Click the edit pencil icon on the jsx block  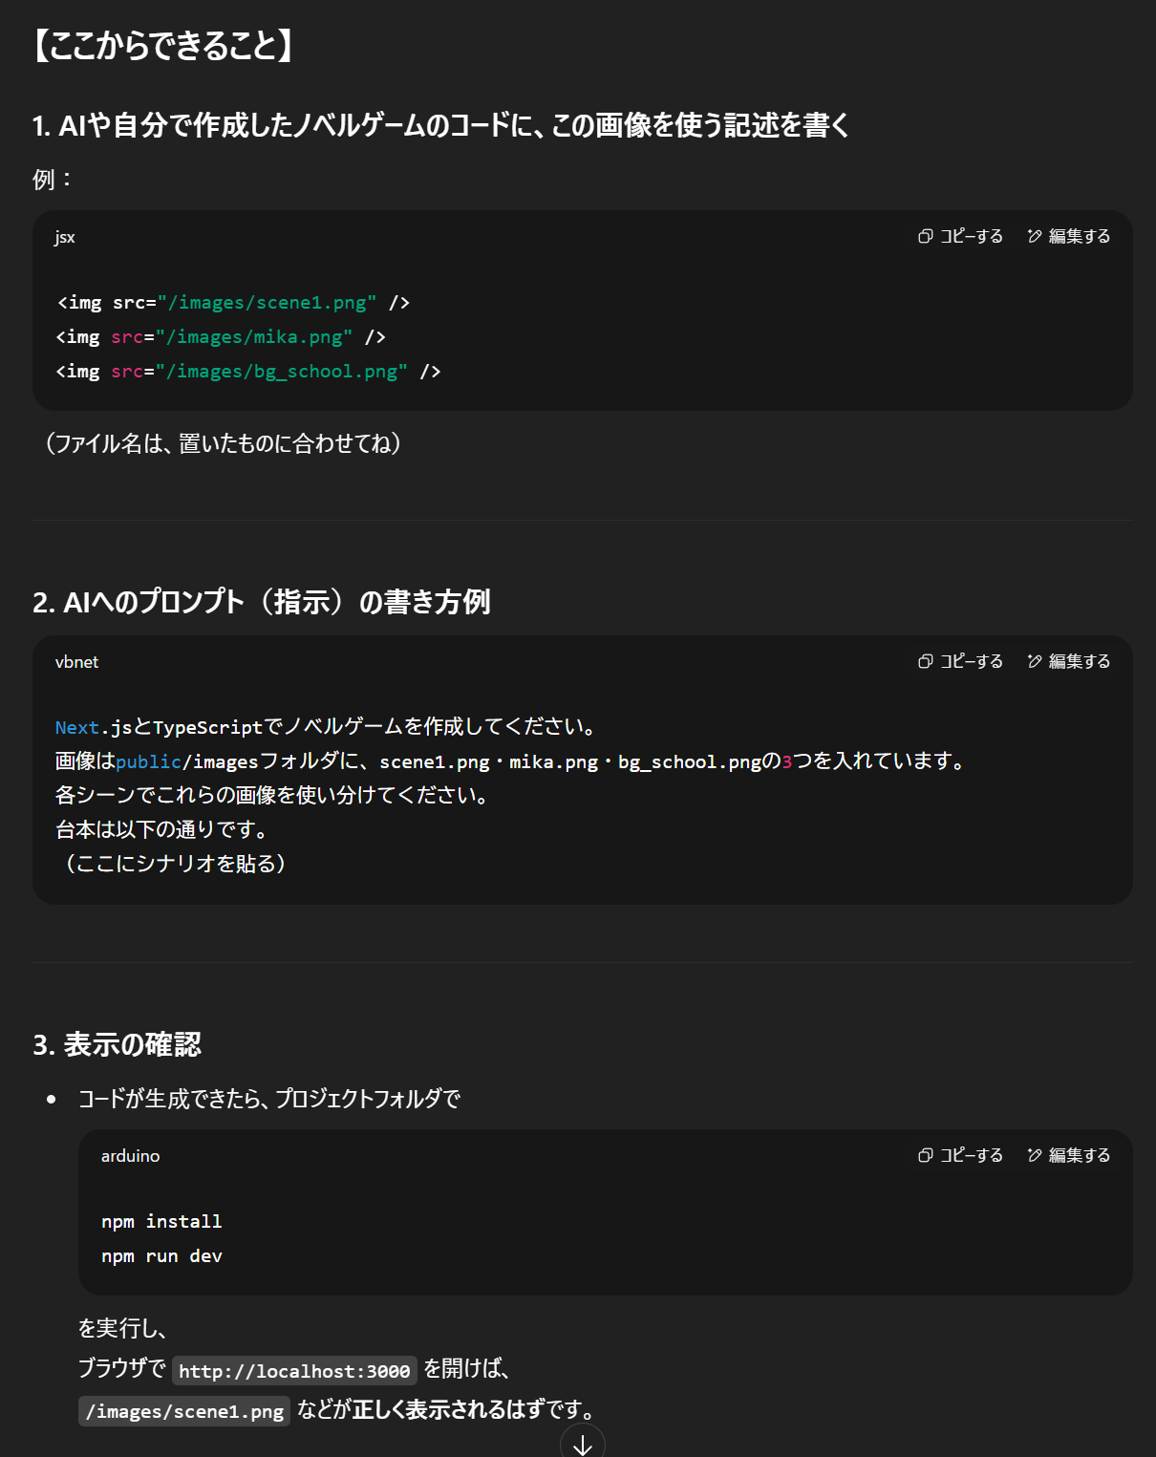click(1035, 236)
